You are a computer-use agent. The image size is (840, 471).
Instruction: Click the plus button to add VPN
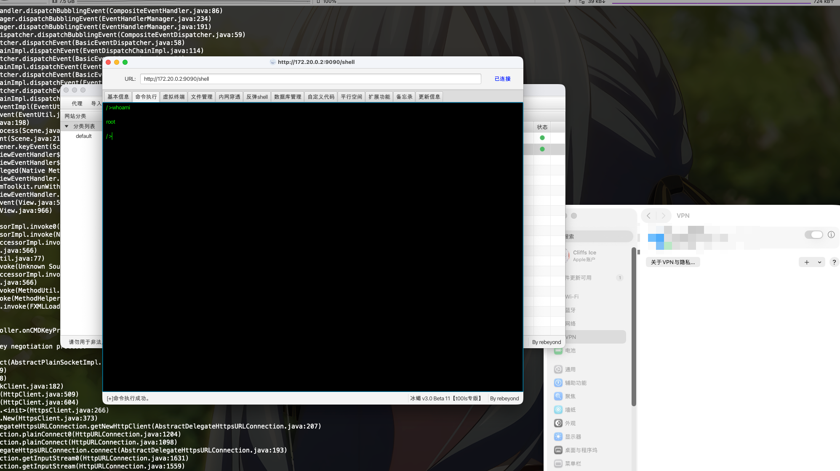tap(806, 262)
